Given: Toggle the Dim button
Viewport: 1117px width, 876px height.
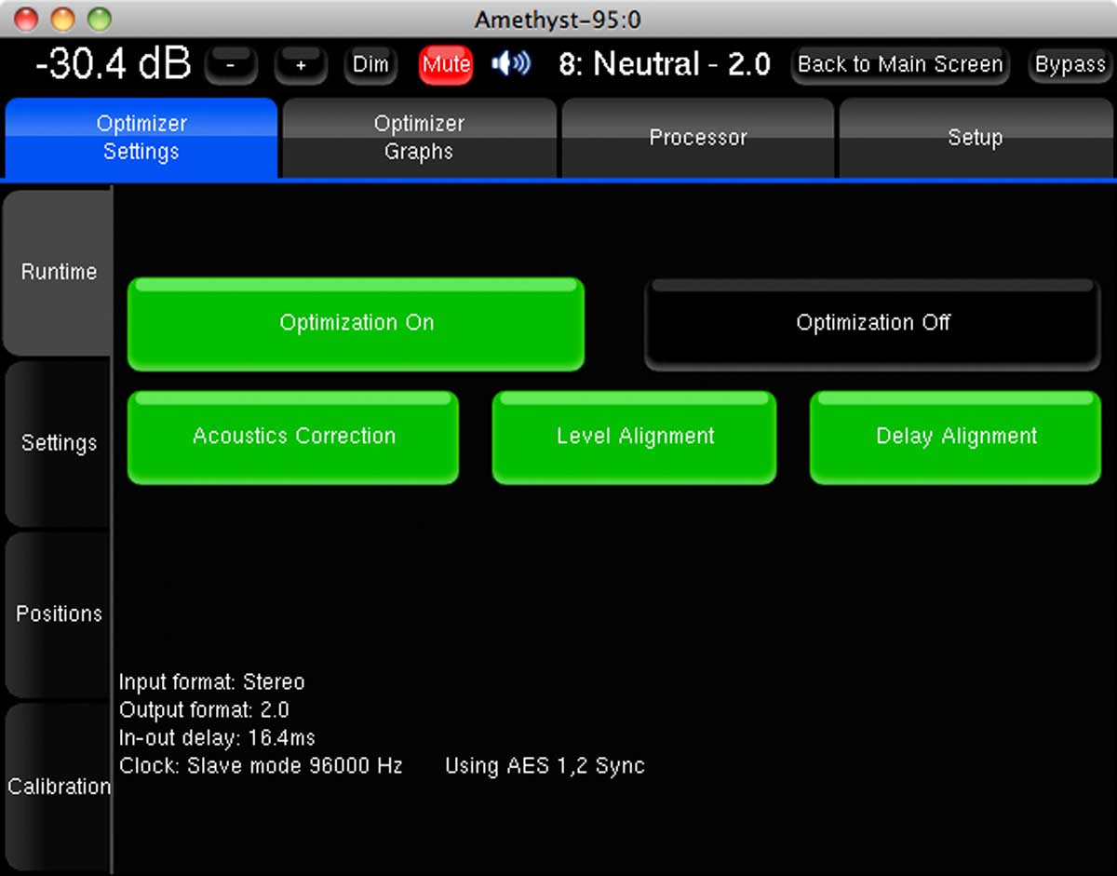Looking at the screenshot, I should click(370, 65).
